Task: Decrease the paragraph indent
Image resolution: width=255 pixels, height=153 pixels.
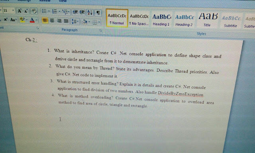Action: click(x=75, y=12)
